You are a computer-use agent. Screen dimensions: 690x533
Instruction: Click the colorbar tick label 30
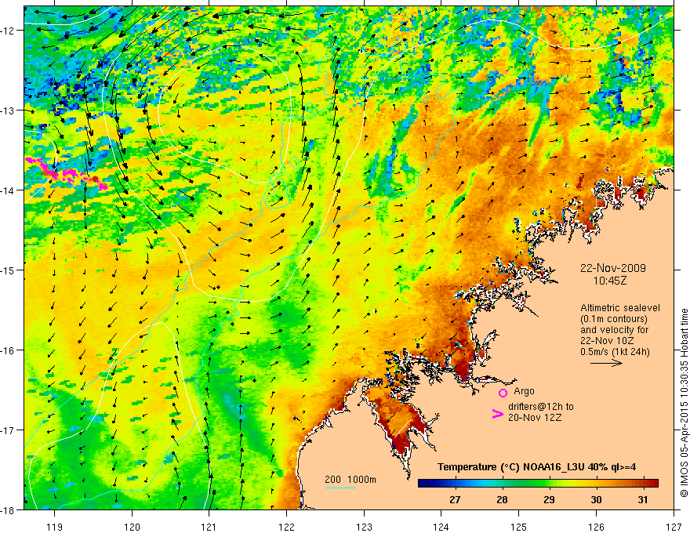pyautogui.click(x=596, y=499)
